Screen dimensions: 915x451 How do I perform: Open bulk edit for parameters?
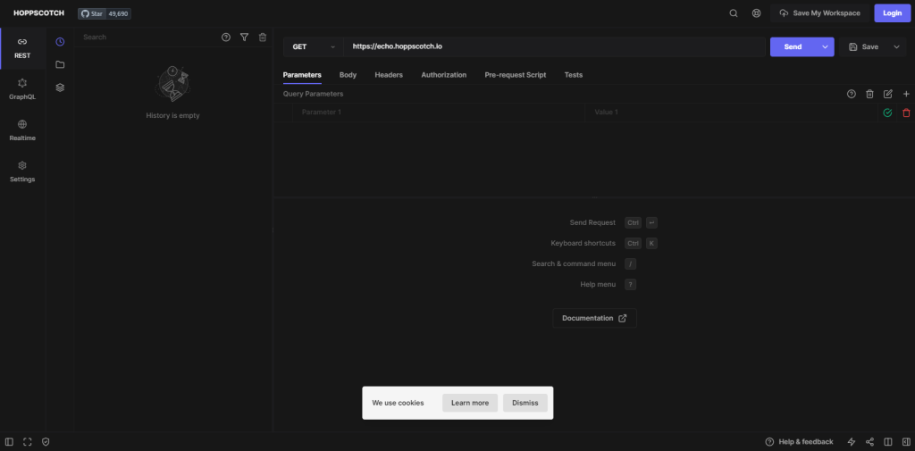888,94
